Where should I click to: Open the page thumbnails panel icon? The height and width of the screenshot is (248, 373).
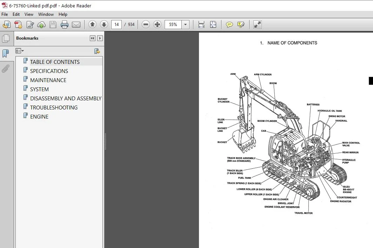tap(6, 38)
